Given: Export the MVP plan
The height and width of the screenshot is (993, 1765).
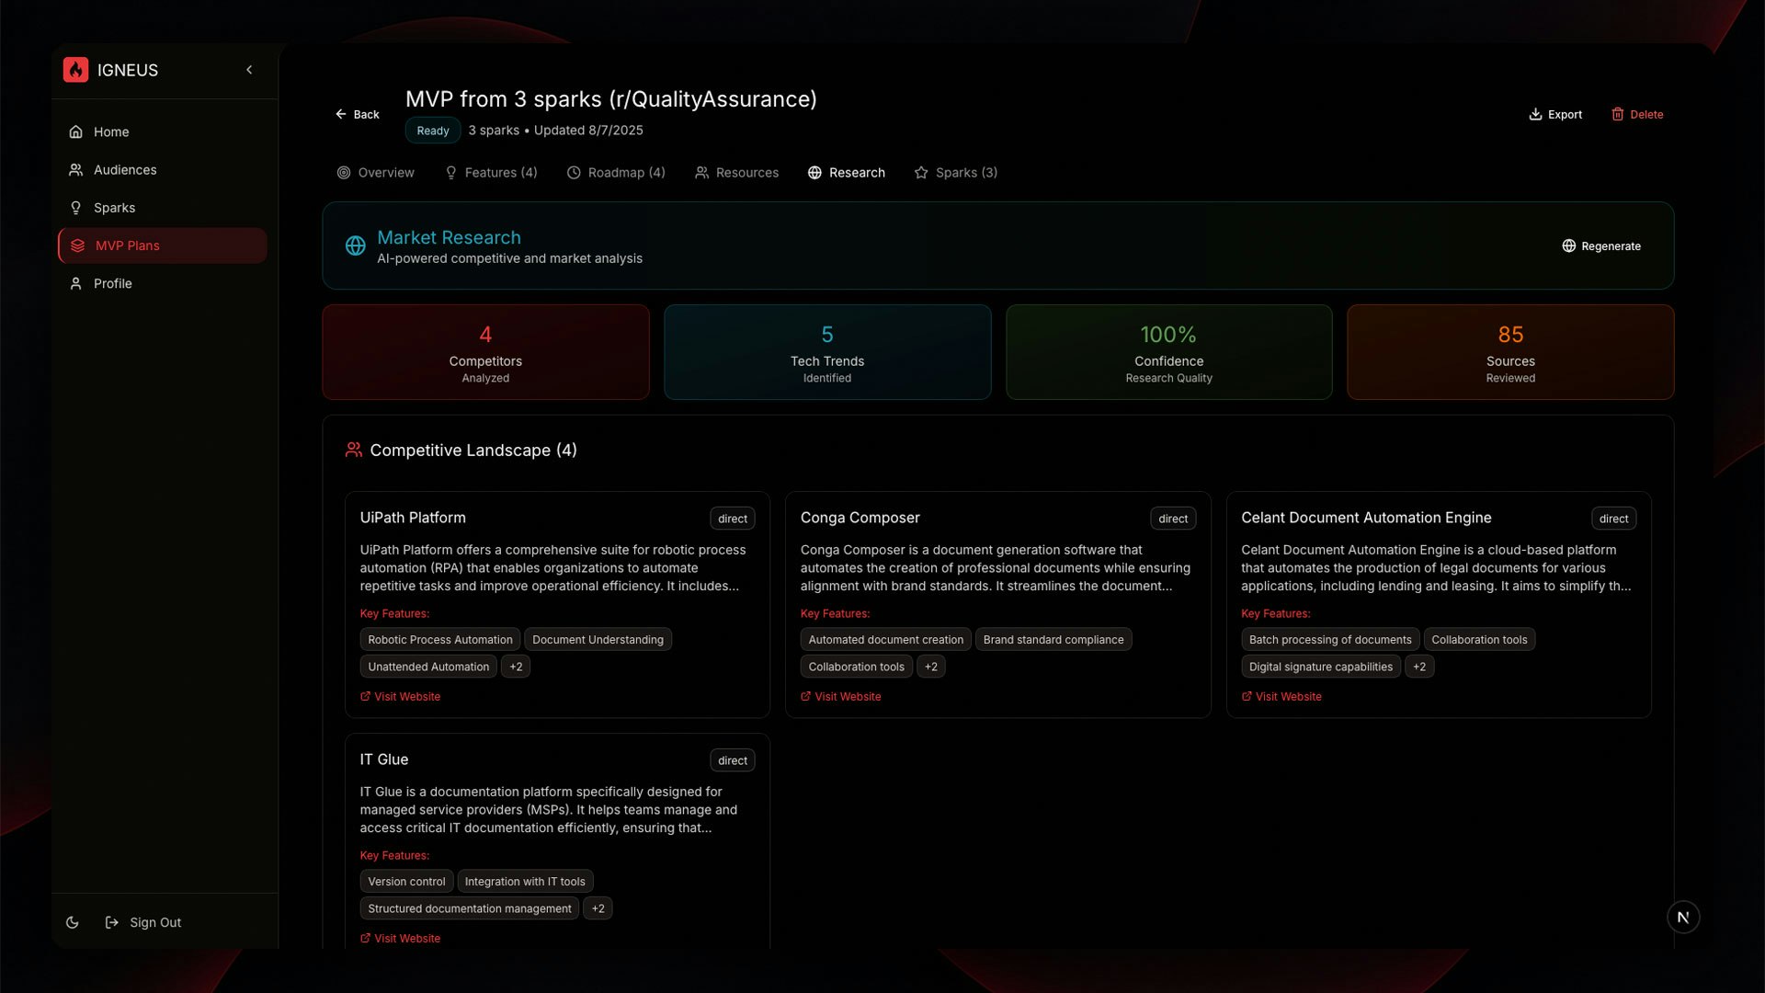Looking at the screenshot, I should [x=1555, y=114].
